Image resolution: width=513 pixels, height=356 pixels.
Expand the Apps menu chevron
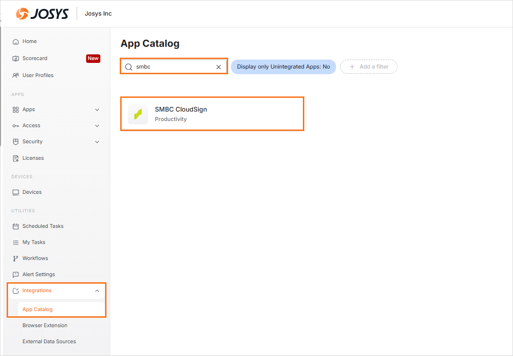97,110
